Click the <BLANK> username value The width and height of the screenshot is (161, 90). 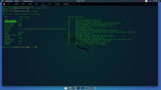(21, 38)
